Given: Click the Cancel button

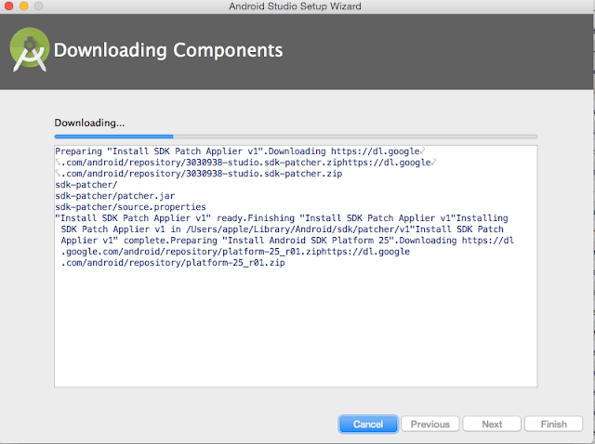Looking at the screenshot, I should [x=368, y=424].
